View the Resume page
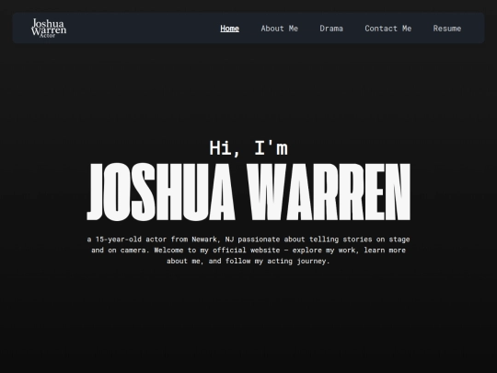Screen dimensions: 497x373 coord(447,29)
